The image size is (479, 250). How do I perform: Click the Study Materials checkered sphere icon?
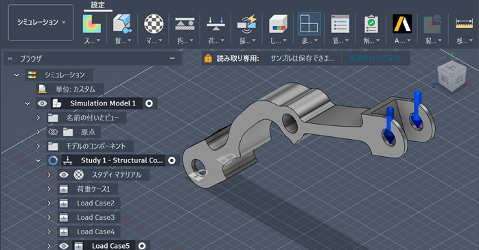pos(79,175)
